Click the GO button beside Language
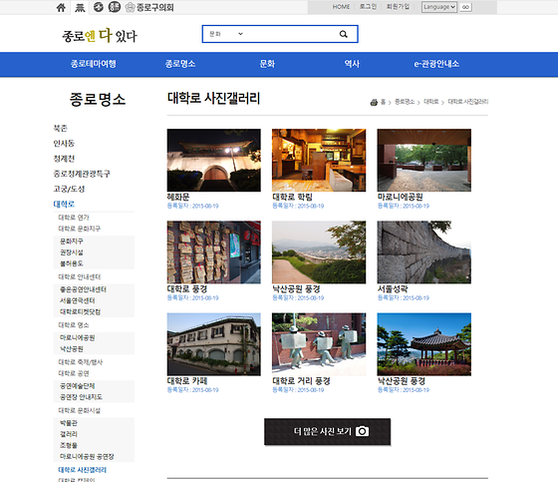Image resolution: width=558 pixels, height=482 pixels. pyautogui.click(x=465, y=7)
